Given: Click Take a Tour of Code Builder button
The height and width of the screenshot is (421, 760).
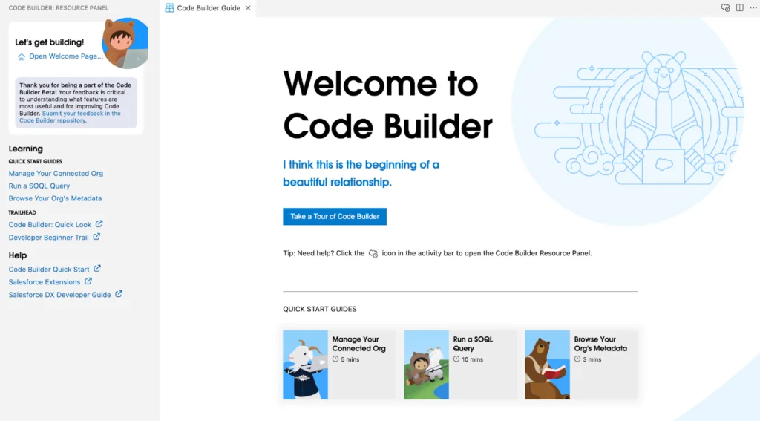Looking at the screenshot, I should (x=335, y=216).
